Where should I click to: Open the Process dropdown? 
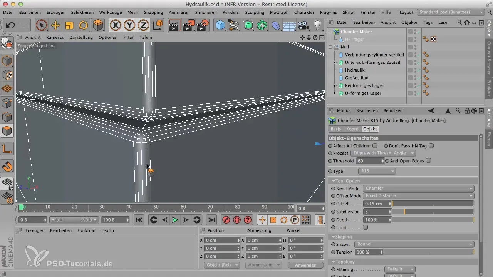click(x=383, y=153)
